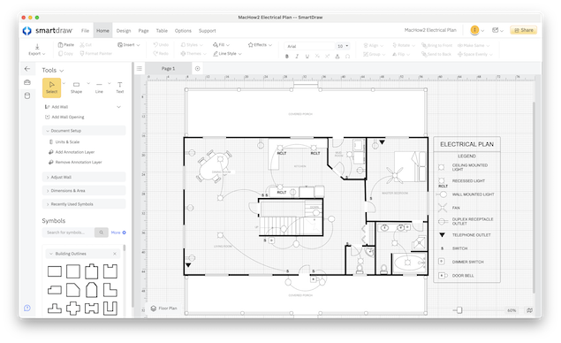Expand the Add Wall options chevron
The image size is (561, 343).
point(118,107)
